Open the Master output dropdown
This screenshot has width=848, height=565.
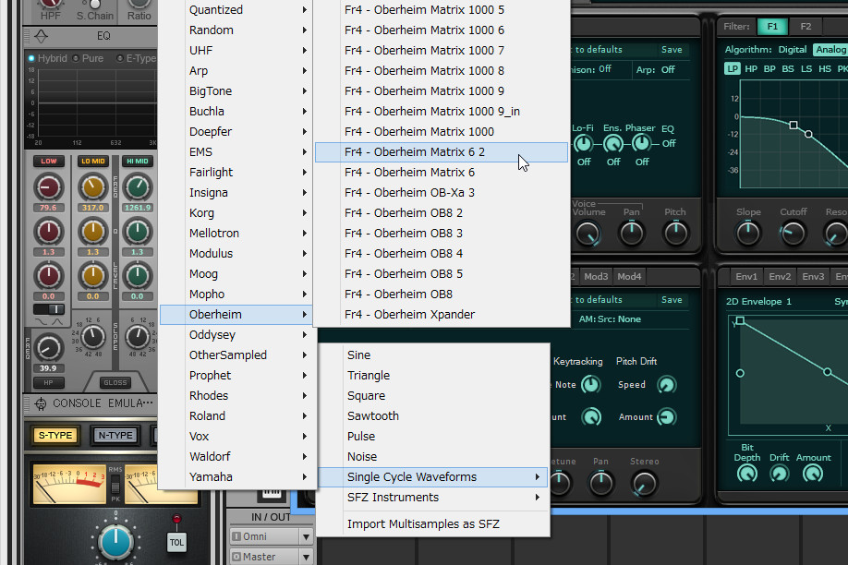click(x=271, y=557)
